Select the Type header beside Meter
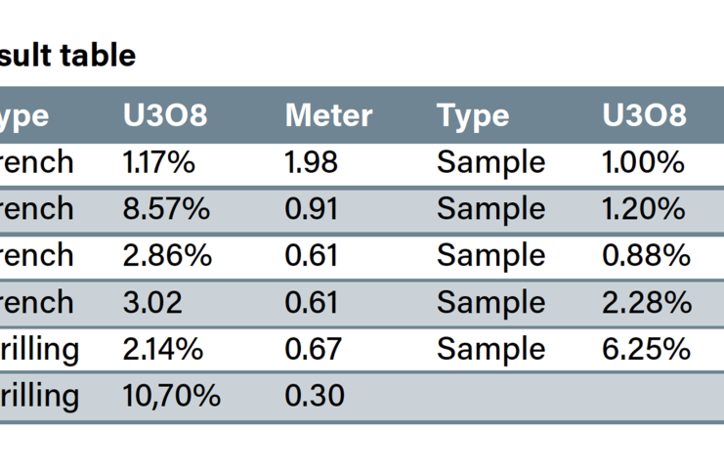This screenshot has width=724, height=475. pos(473,116)
